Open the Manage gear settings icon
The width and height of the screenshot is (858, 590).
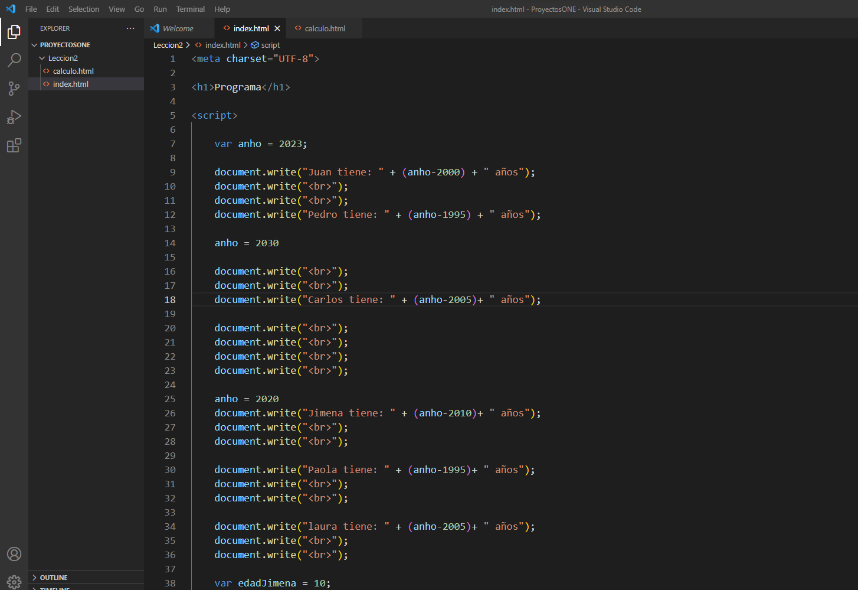point(14,582)
